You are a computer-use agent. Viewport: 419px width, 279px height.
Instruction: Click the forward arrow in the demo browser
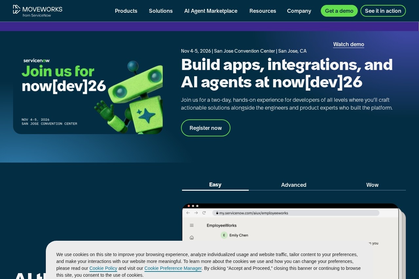tap(196, 213)
